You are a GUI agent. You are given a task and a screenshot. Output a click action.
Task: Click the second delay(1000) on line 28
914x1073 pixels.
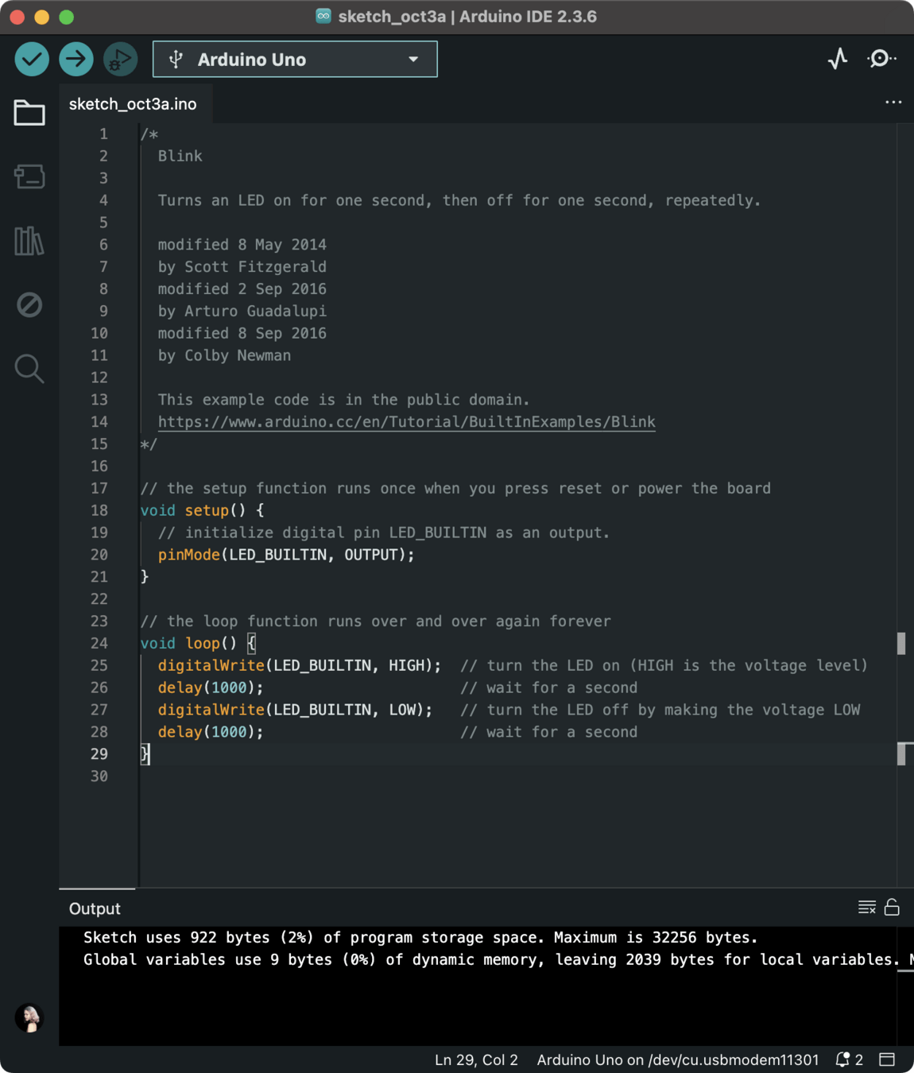point(211,732)
